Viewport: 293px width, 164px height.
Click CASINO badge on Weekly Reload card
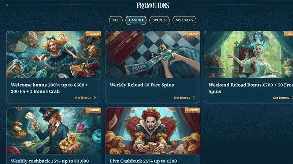192,34
